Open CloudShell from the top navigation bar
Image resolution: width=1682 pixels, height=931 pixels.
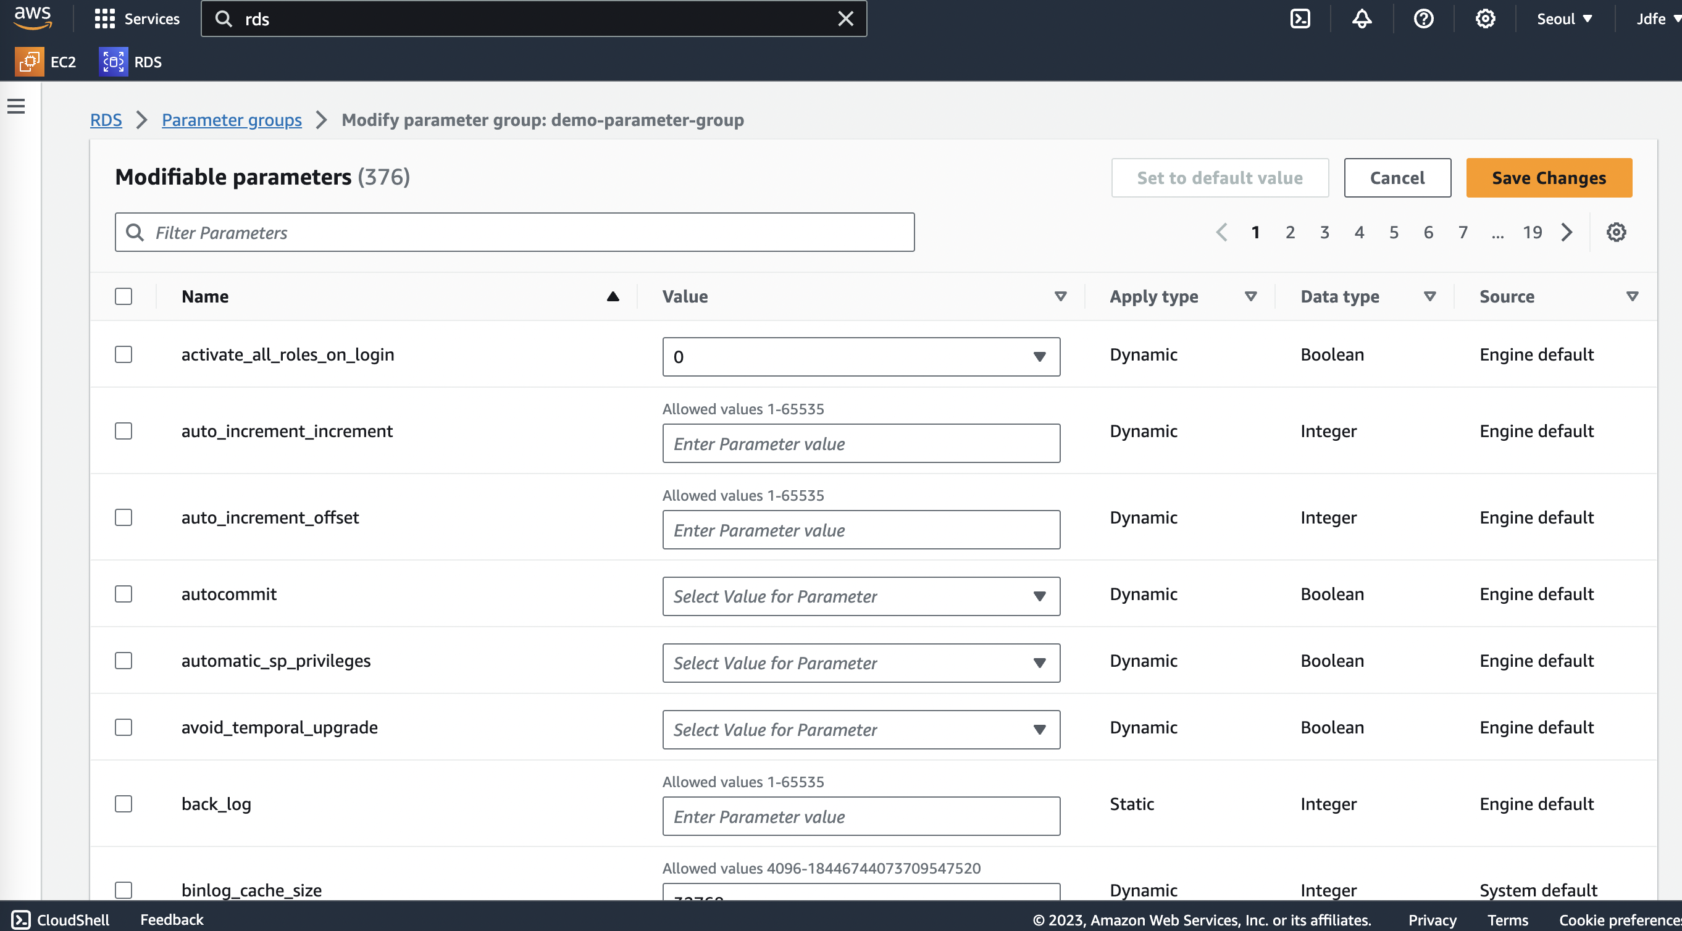click(1300, 19)
